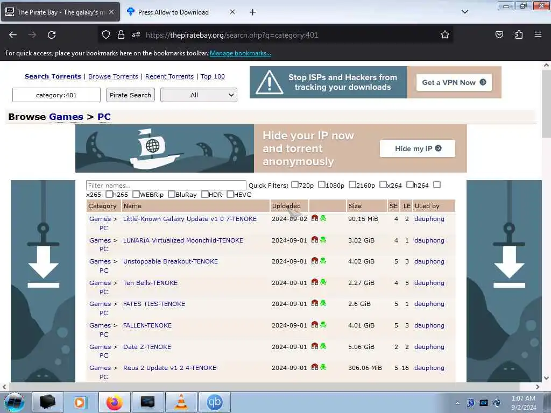
Task: Click the Forward arrow in browser toolbar
Action: point(32,35)
